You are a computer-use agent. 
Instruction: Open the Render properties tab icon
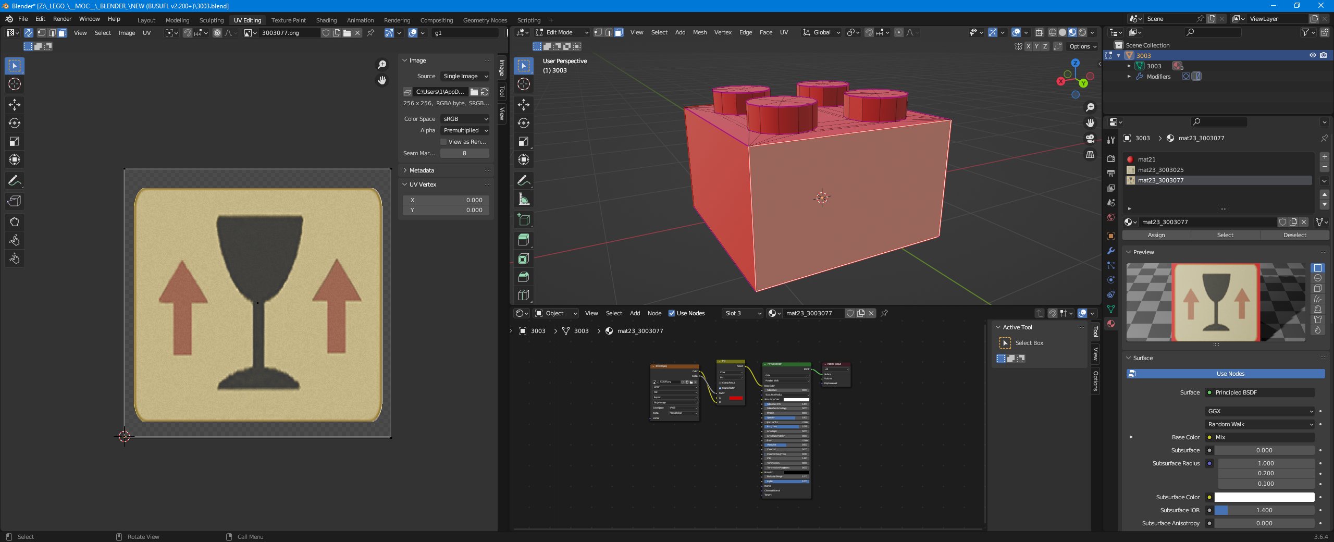click(1111, 158)
